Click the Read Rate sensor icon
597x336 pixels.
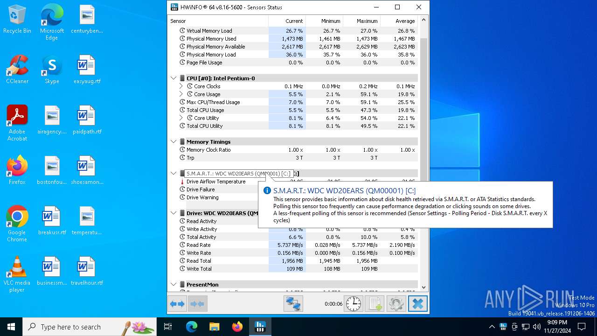point(182,245)
